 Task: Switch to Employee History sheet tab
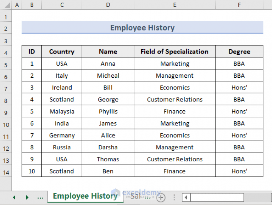tap(85, 196)
